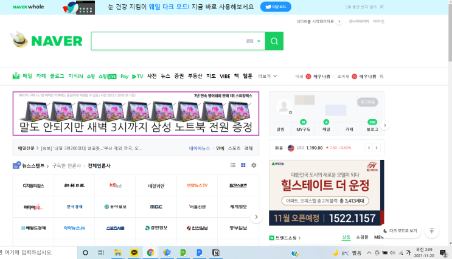Open the 증권 stock menu item
Image resolution: width=452 pixels, height=259 pixels.
[x=179, y=76]
